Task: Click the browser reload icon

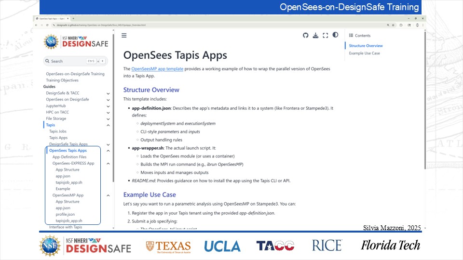Action: coord(46,25)
